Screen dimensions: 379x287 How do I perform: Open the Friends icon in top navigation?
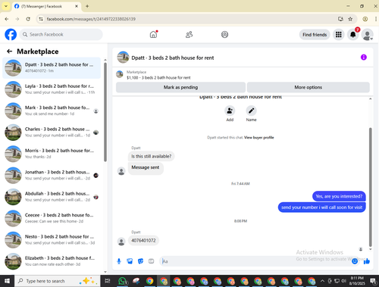coord(189,34)
